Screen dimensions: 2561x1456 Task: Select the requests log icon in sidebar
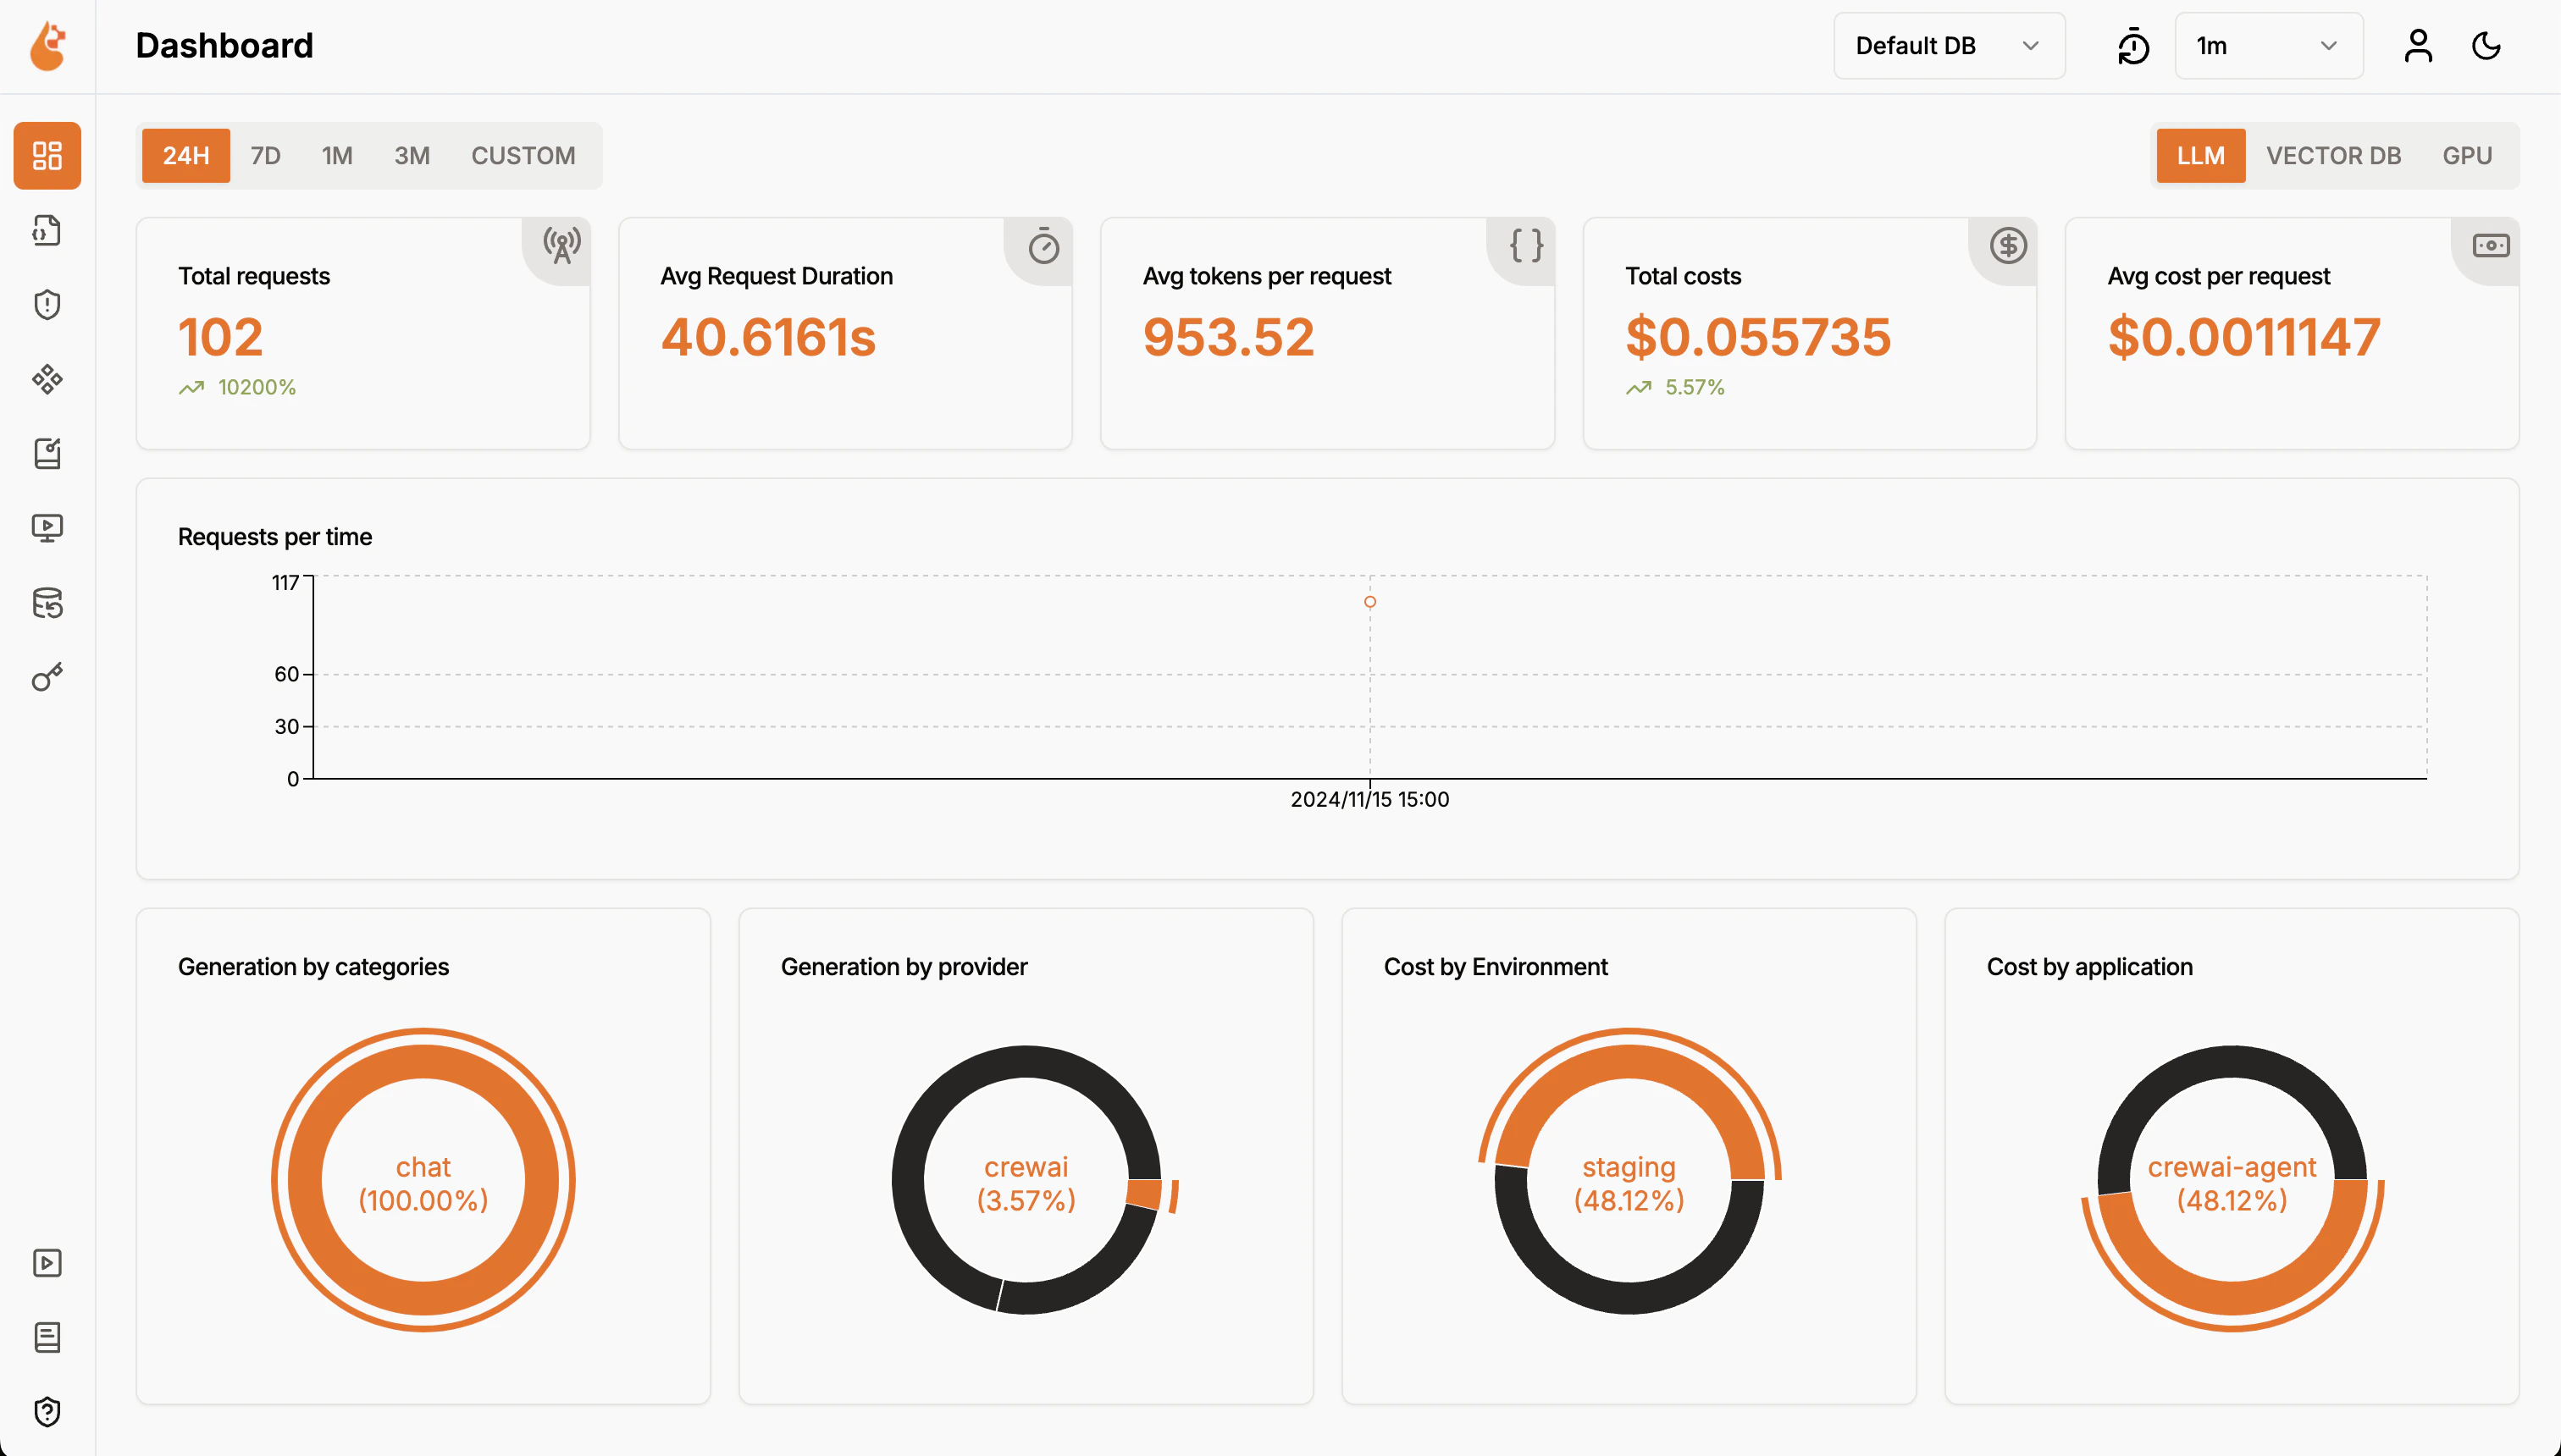47,230
